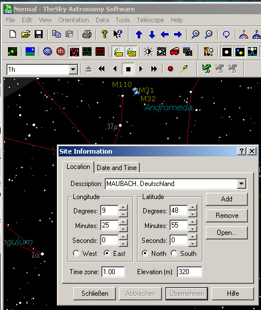
Task: Step time backward with single arrow
Action: tap(115, 69)
